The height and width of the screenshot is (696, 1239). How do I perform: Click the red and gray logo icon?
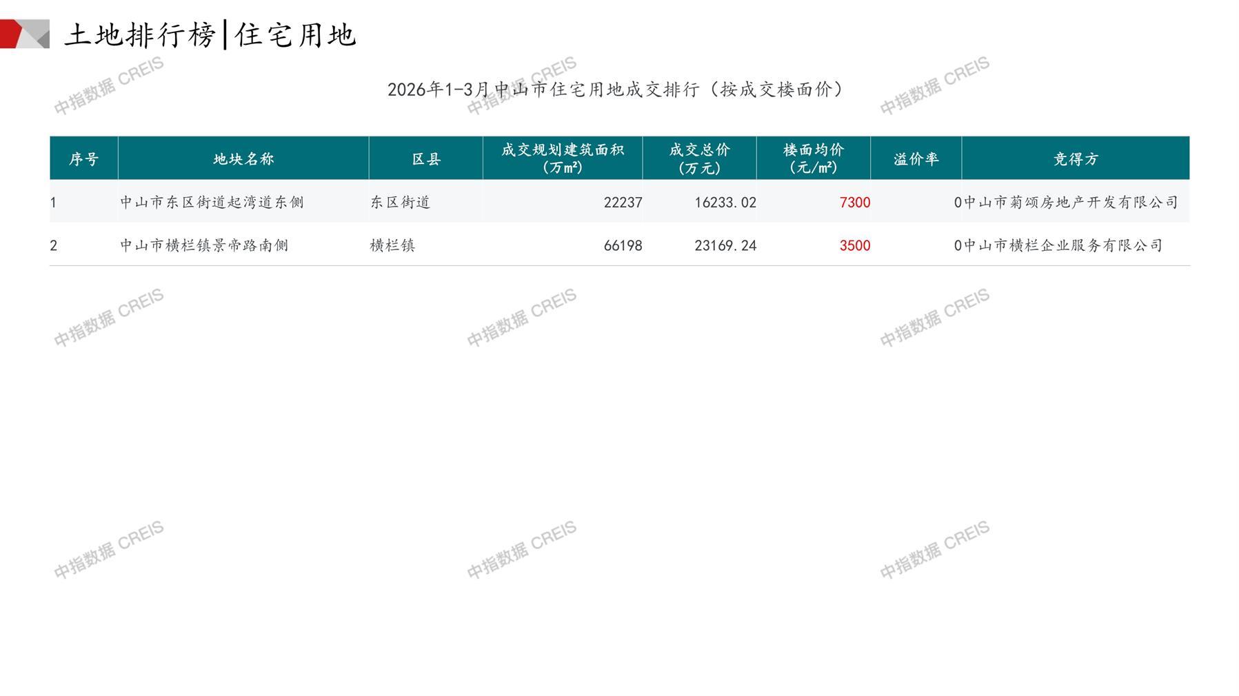click(x=25, y=34)
